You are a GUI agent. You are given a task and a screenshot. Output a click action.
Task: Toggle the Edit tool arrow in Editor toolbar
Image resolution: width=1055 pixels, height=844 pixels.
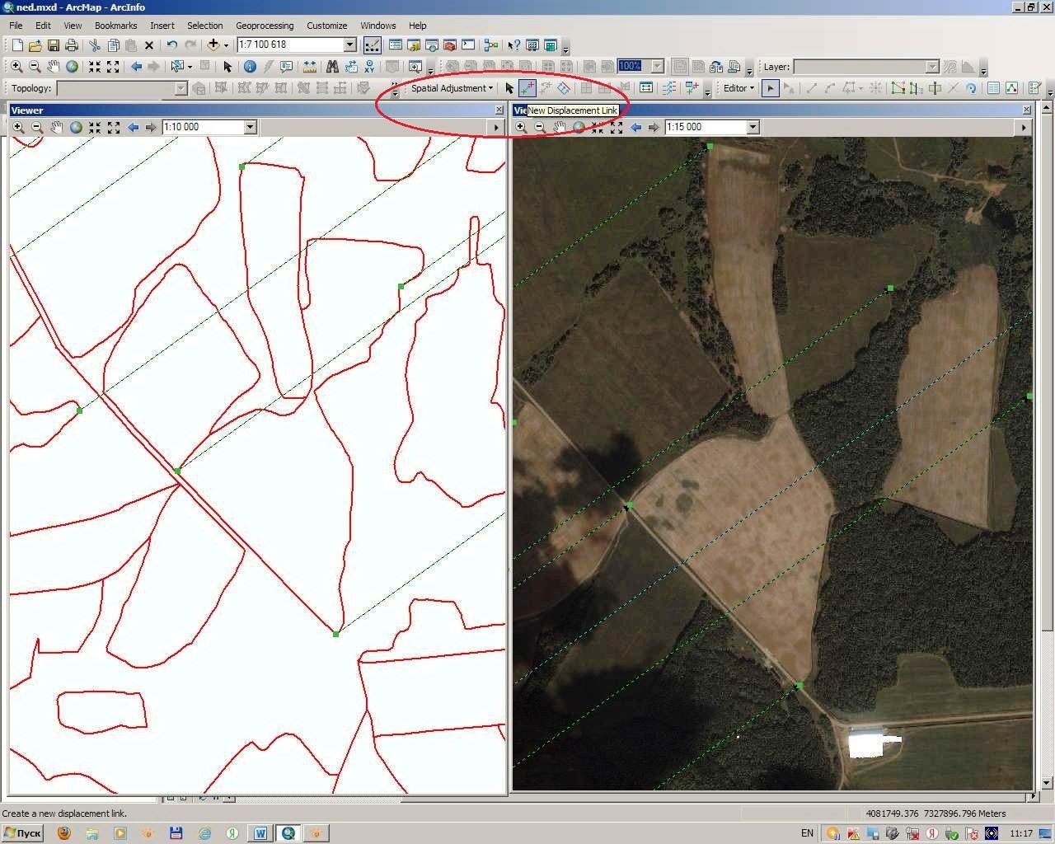tap(771, 88)
